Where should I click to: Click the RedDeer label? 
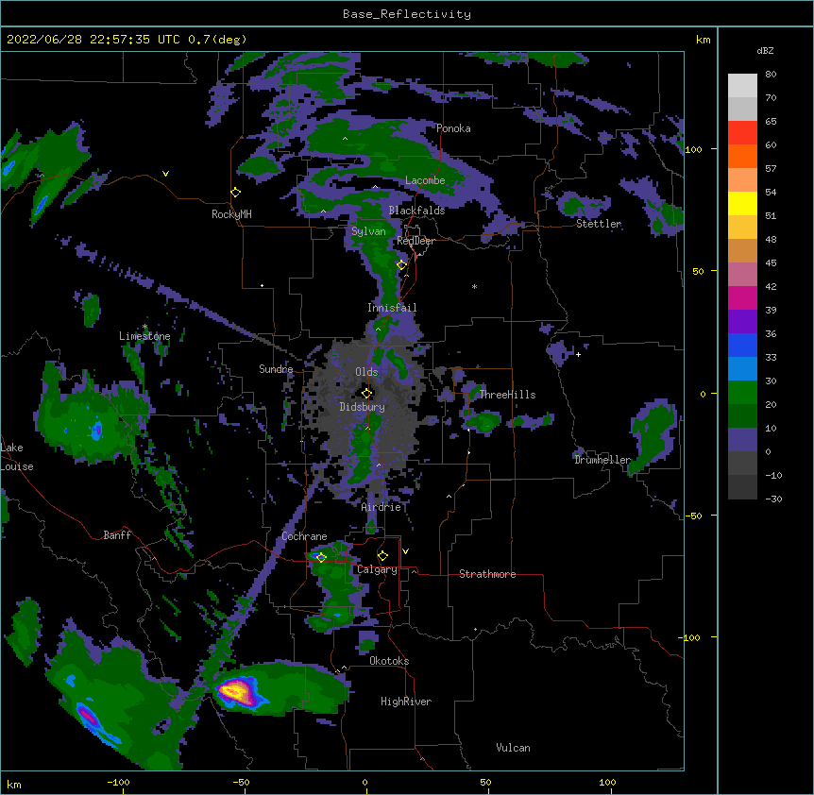[415, 241]
